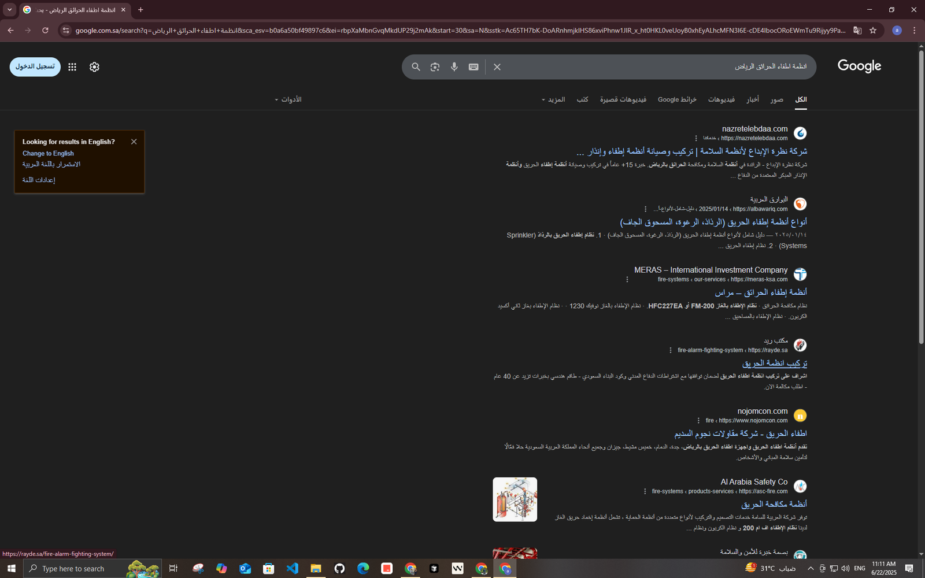Image resolution: width=925 pixels, height=578 pixels.
Task: Open the Windows notification center
Action: coord(909,569)
